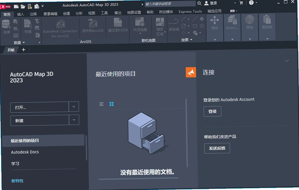Click the Sheet Set Manager icon in quick access toolbar
Viewport: 299px width, 190px height.
(37, 6)
